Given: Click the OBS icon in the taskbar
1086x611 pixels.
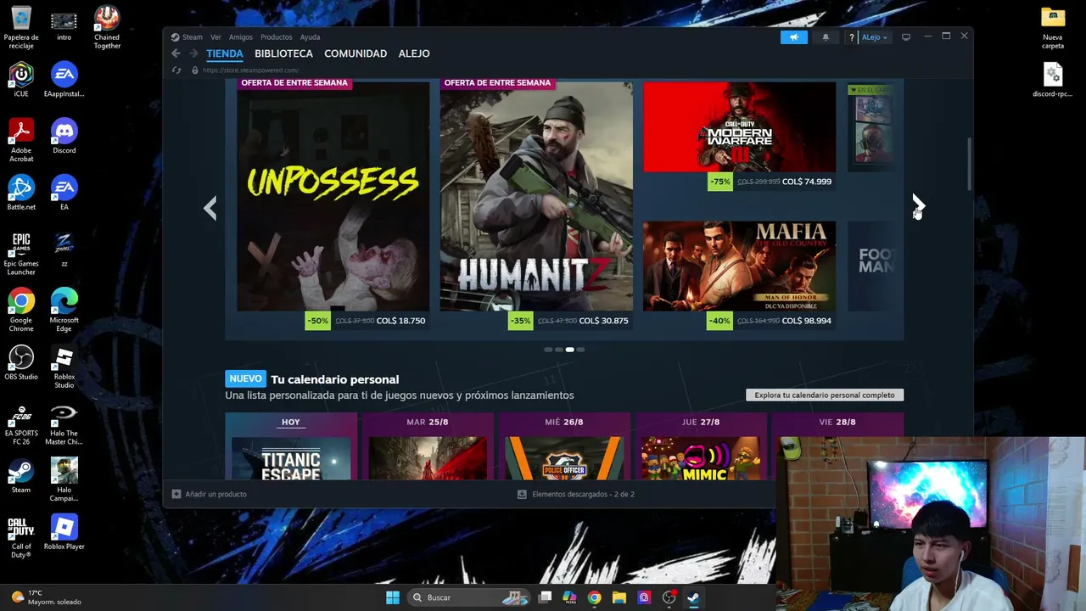Looking at the screenshot, I should (669, 597).
